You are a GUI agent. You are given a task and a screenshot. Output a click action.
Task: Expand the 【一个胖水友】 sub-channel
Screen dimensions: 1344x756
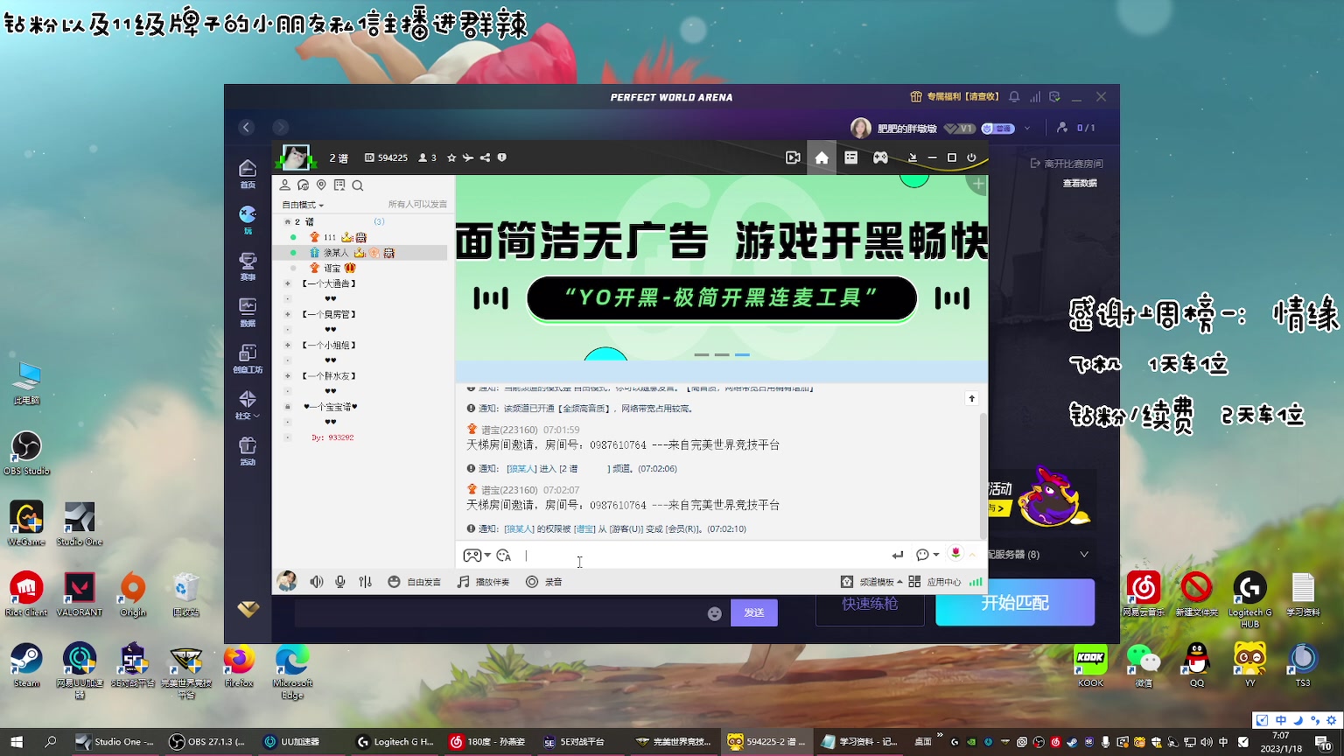(287, 375)
